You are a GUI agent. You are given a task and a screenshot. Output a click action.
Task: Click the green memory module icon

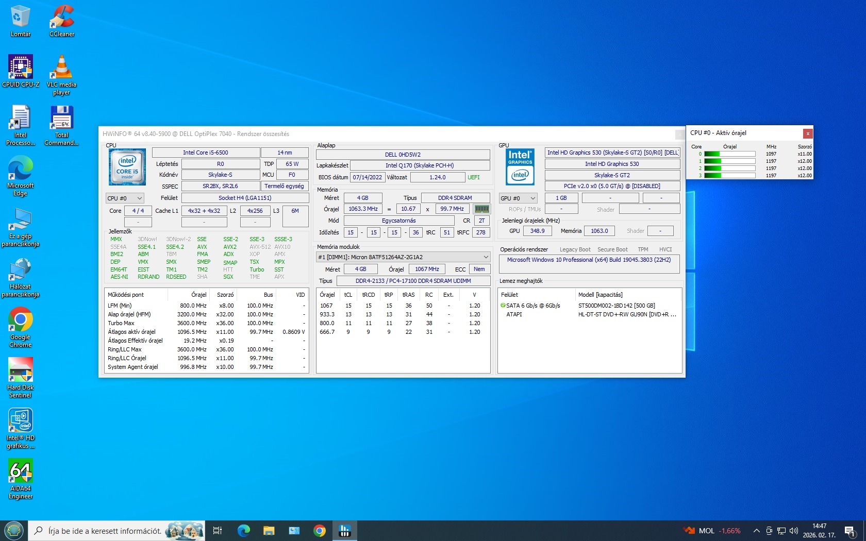tap(481, 209)
